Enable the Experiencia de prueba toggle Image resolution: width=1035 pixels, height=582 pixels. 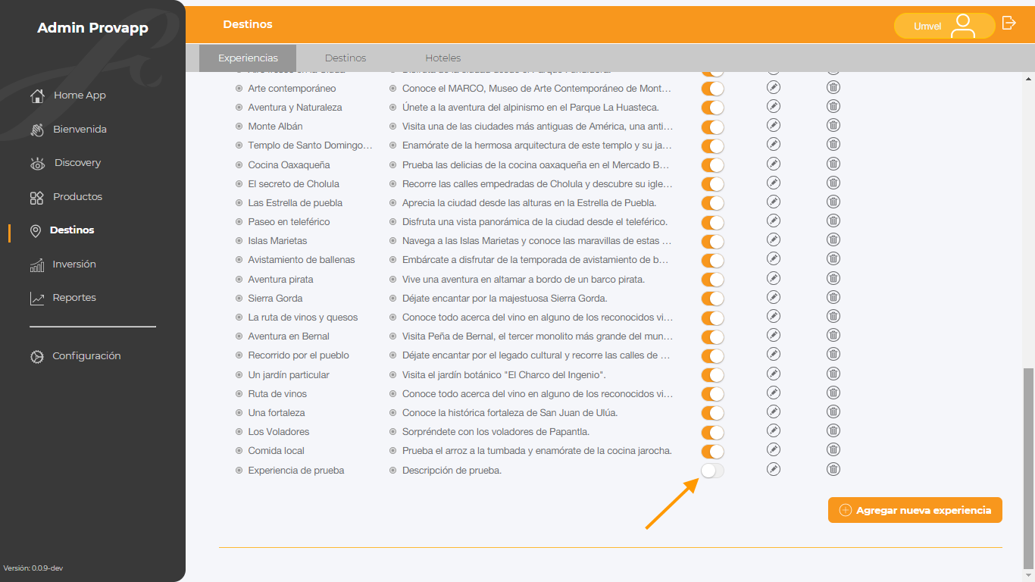click(x=712, y=471)
